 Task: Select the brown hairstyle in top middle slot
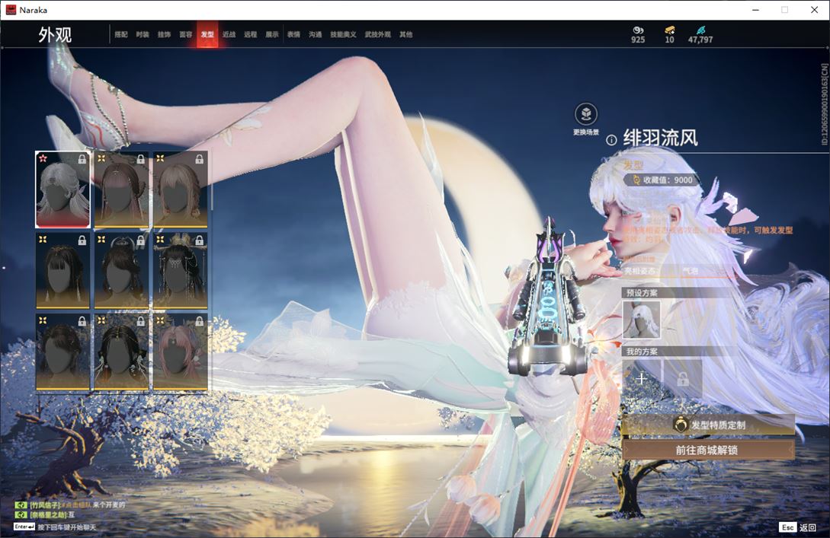coord(122,189)
